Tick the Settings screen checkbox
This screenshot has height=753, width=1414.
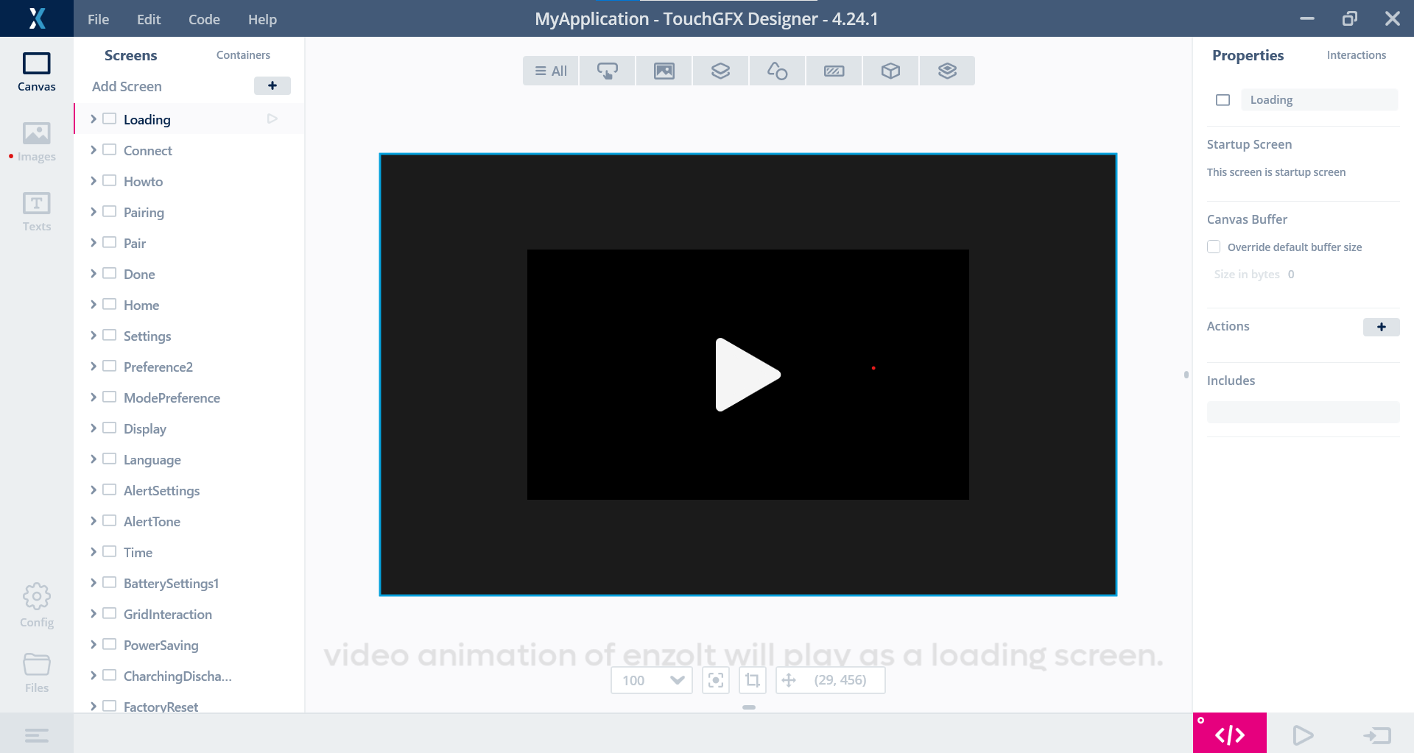click(x=109, y=335)
